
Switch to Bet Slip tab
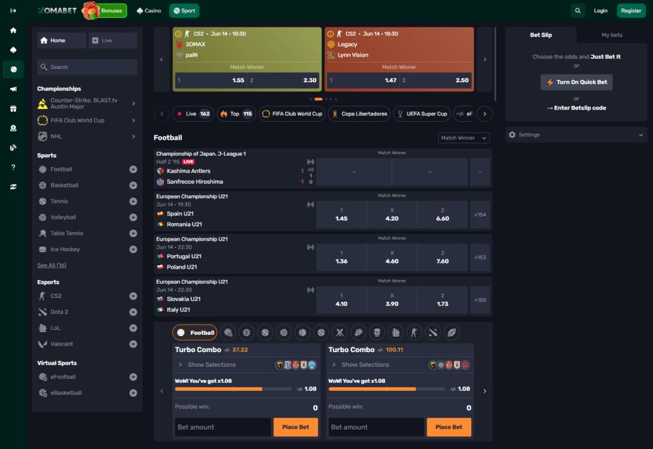click(x=541, y=35)
